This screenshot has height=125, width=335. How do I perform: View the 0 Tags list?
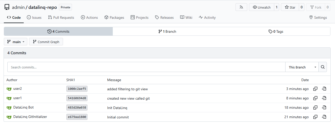coord(276,31)
